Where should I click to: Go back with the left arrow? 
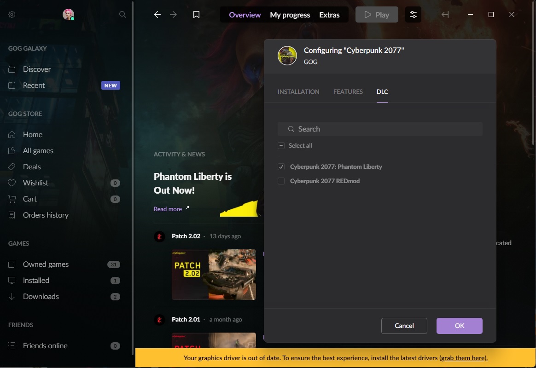click(157, 14)
